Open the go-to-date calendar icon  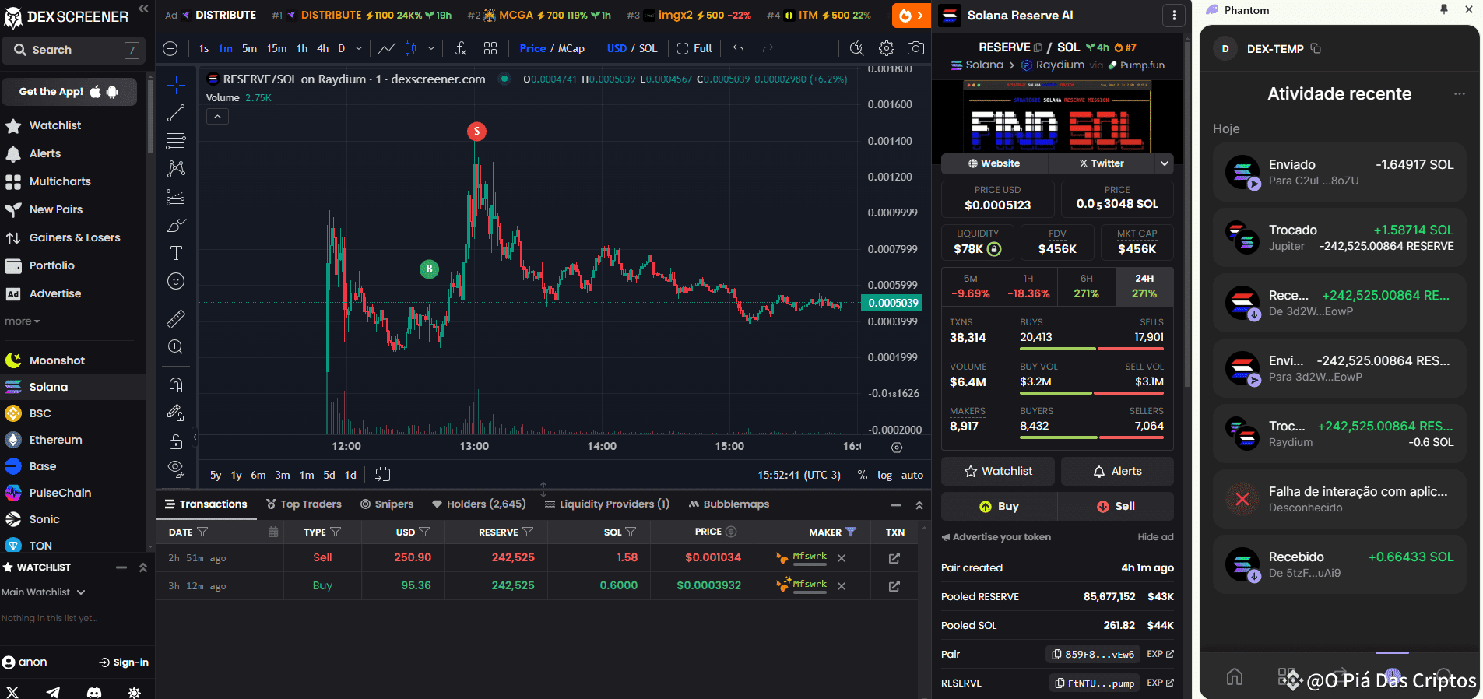pos(383,474)
